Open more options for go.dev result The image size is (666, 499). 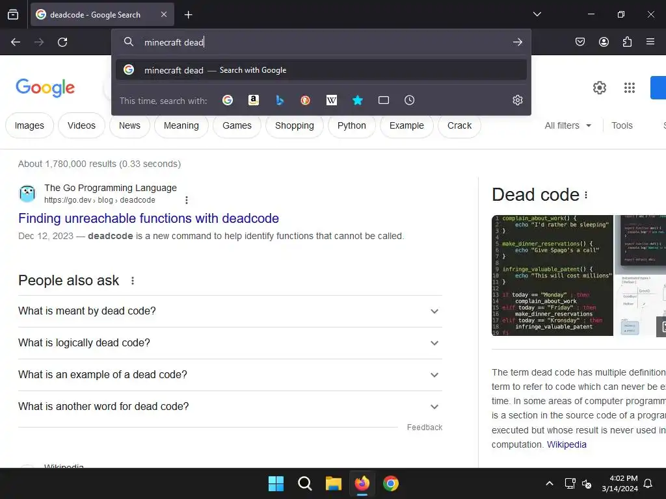(x=187, y=200)
